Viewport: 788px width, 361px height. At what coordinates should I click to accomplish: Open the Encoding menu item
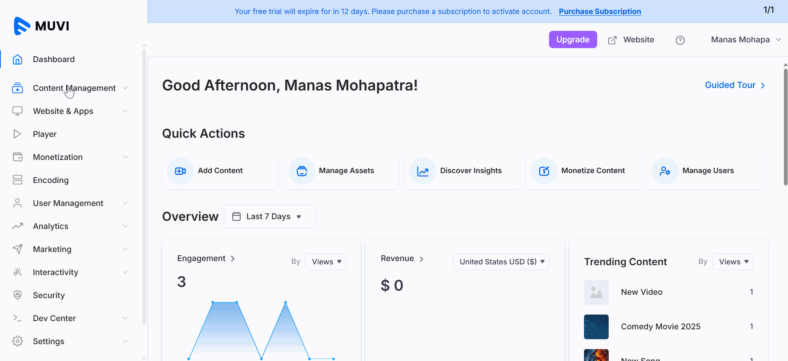click(51, 180)
